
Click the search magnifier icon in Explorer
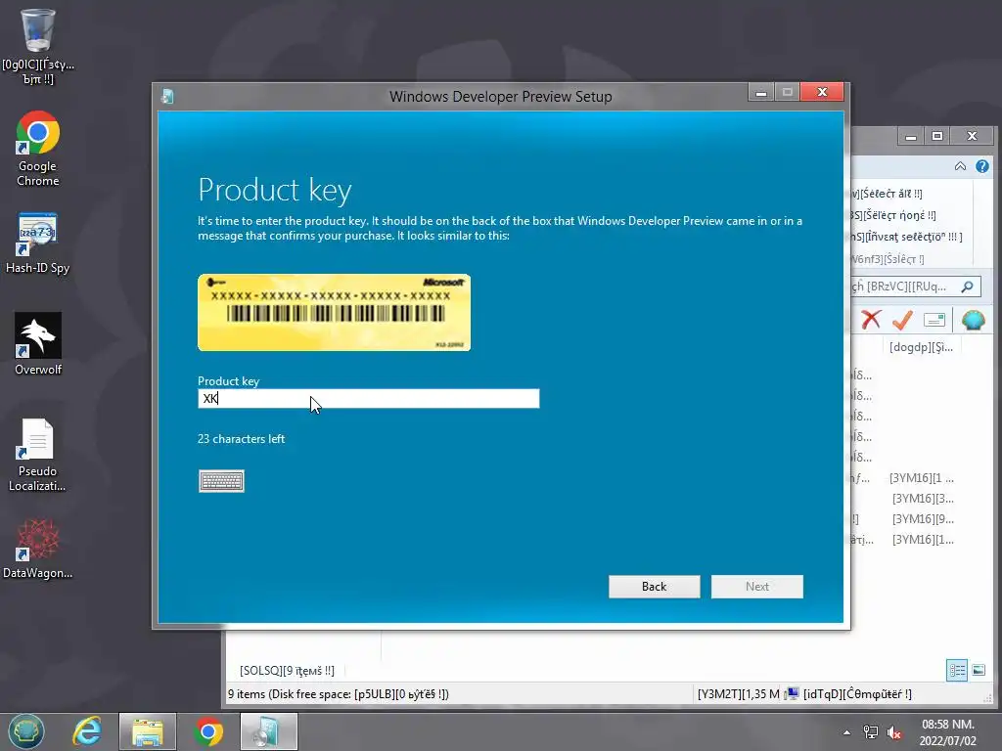tap(968, 287)
